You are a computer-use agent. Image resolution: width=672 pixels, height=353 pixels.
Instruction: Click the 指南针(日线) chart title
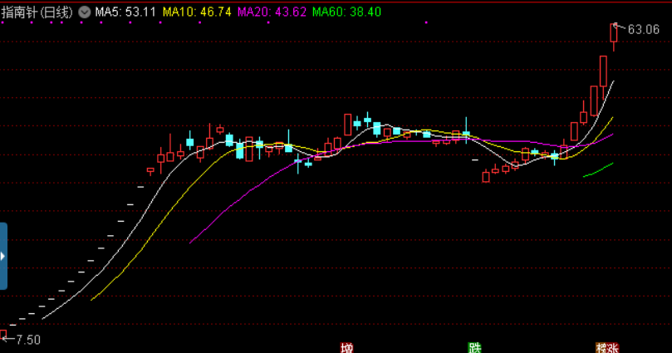tap(37, 12)
